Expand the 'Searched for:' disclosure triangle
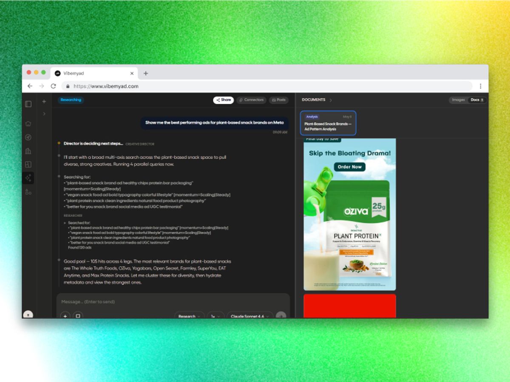The image size is (510, 382). (x=65, y=223)
